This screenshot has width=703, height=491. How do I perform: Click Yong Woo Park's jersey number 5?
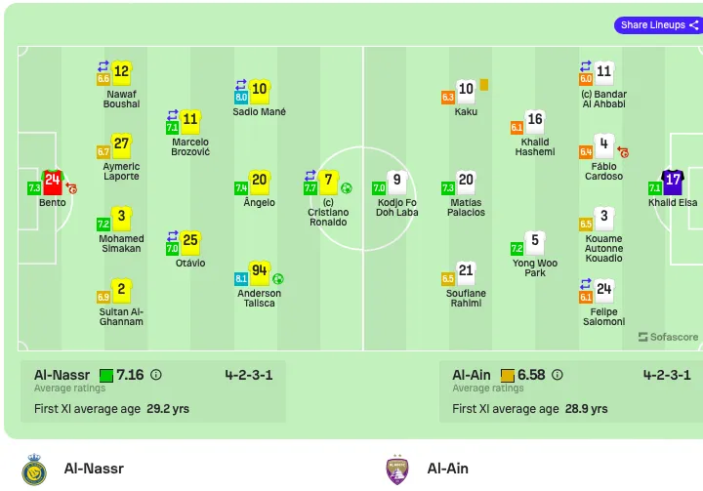coord(535,242)
